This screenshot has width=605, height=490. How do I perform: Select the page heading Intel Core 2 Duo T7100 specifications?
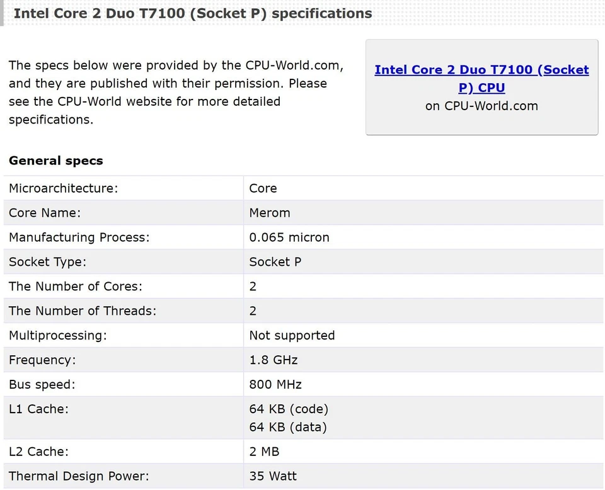pos(192,13)
